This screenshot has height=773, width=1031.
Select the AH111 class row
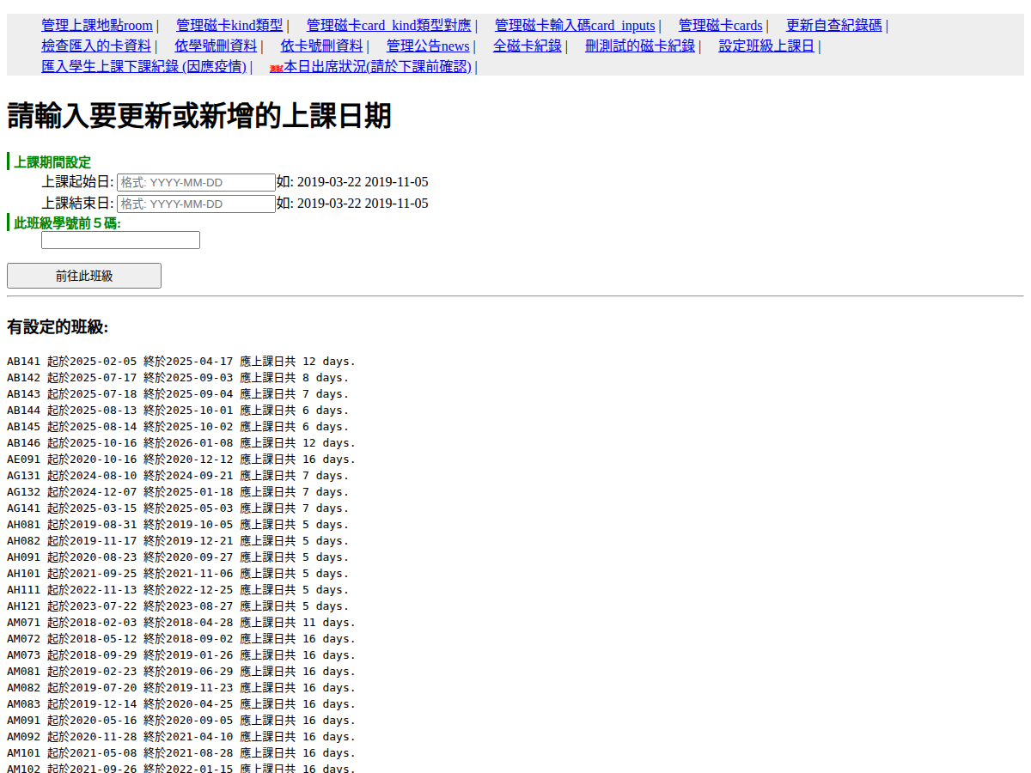point(178,590)
